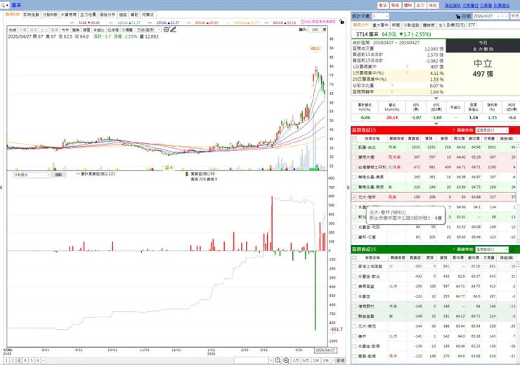This screenshot has width=520, height=365.
Task: Tick the 美商高盛 checkbox
Action: (354, 286)
